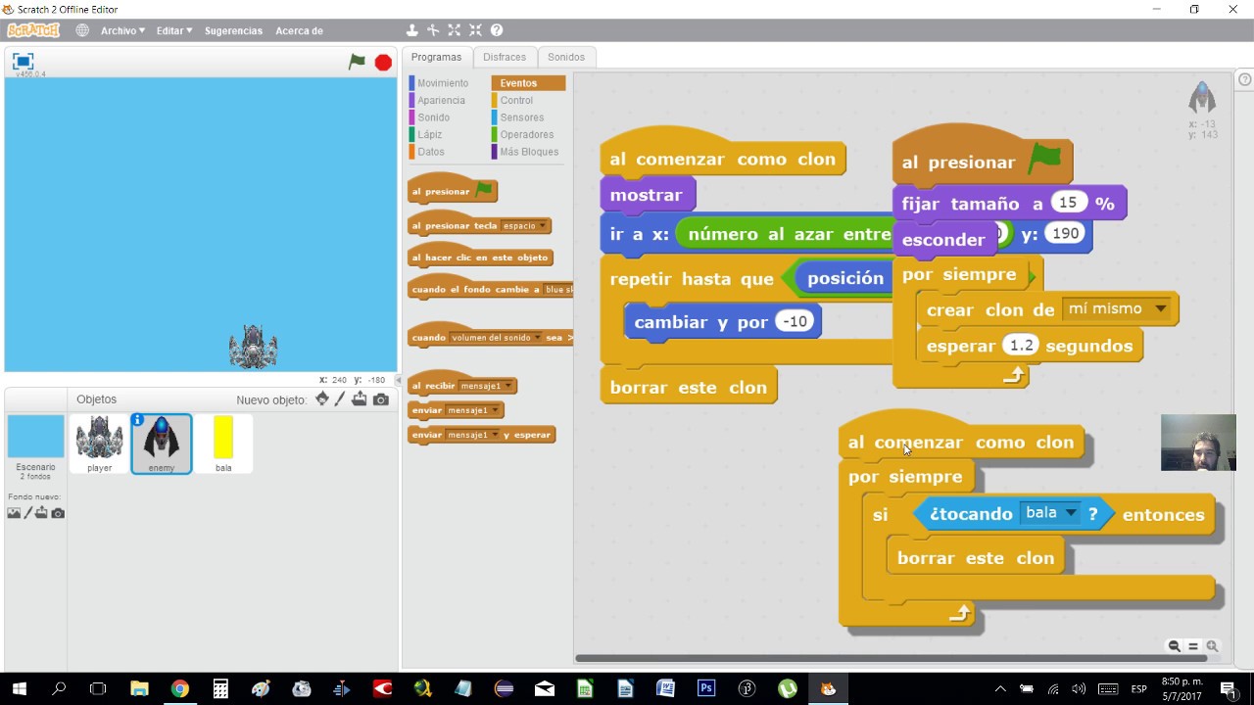
Task: Open the Sugerencias menu item
Action: tap(233, 30)
